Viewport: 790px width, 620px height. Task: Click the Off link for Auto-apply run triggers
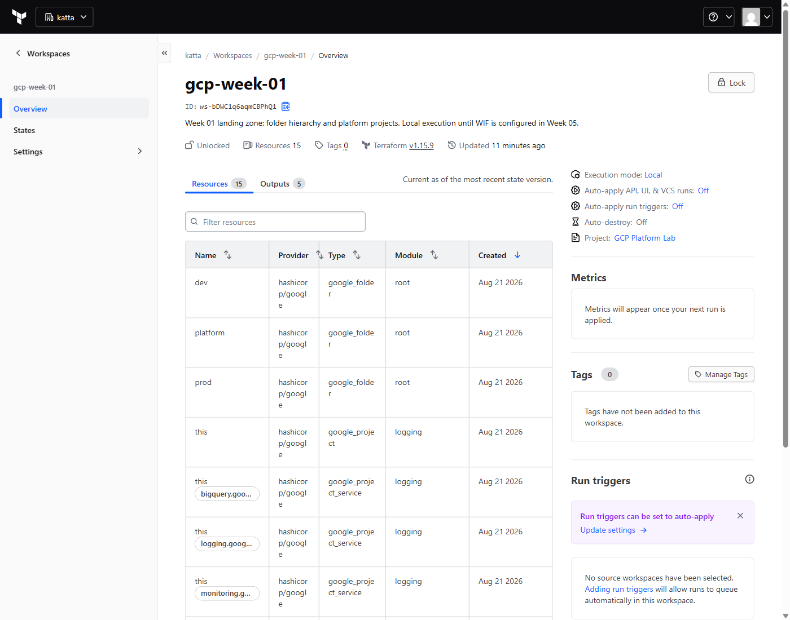[678, 206]
